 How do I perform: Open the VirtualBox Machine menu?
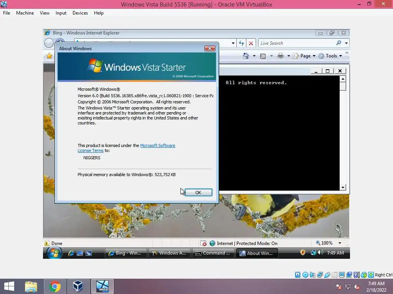click(x=25, y=13)
